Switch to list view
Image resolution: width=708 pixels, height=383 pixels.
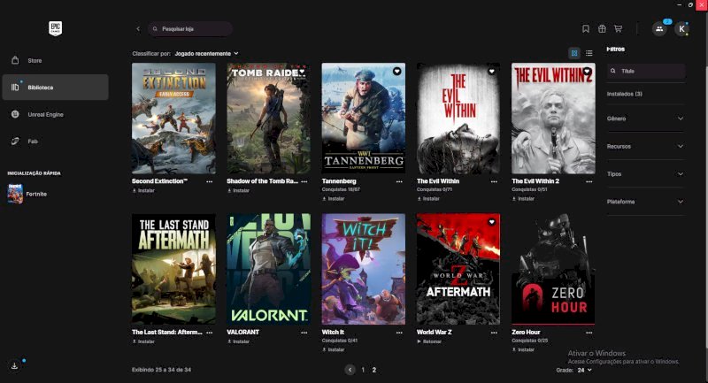point(589,53)
